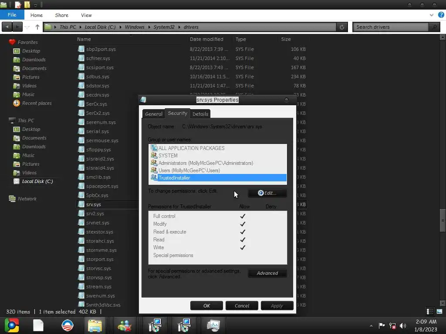Switch to Large icons view in status bar
Screen dimensions: 446x334
439,311
